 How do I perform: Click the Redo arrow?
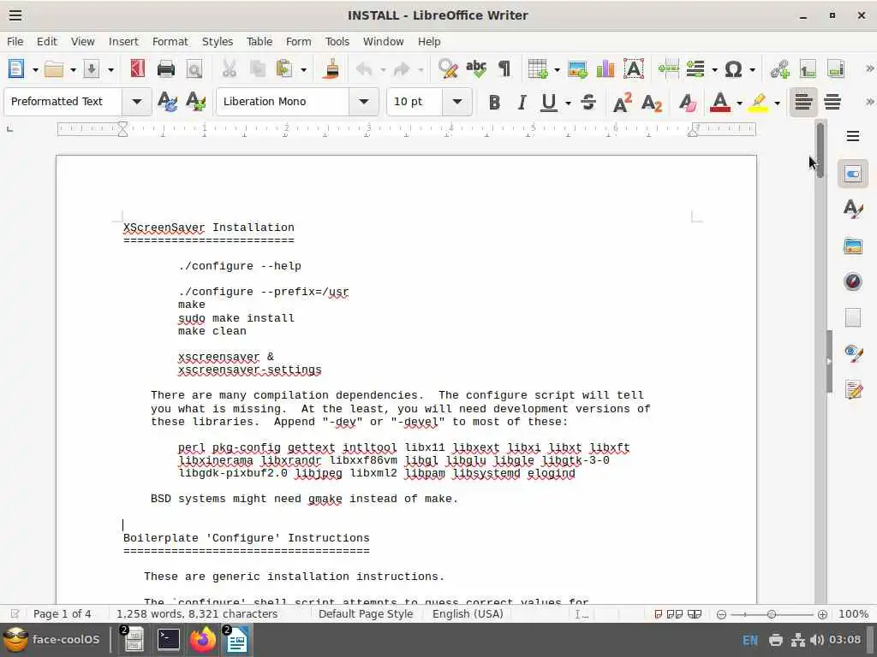coord(402,69)
